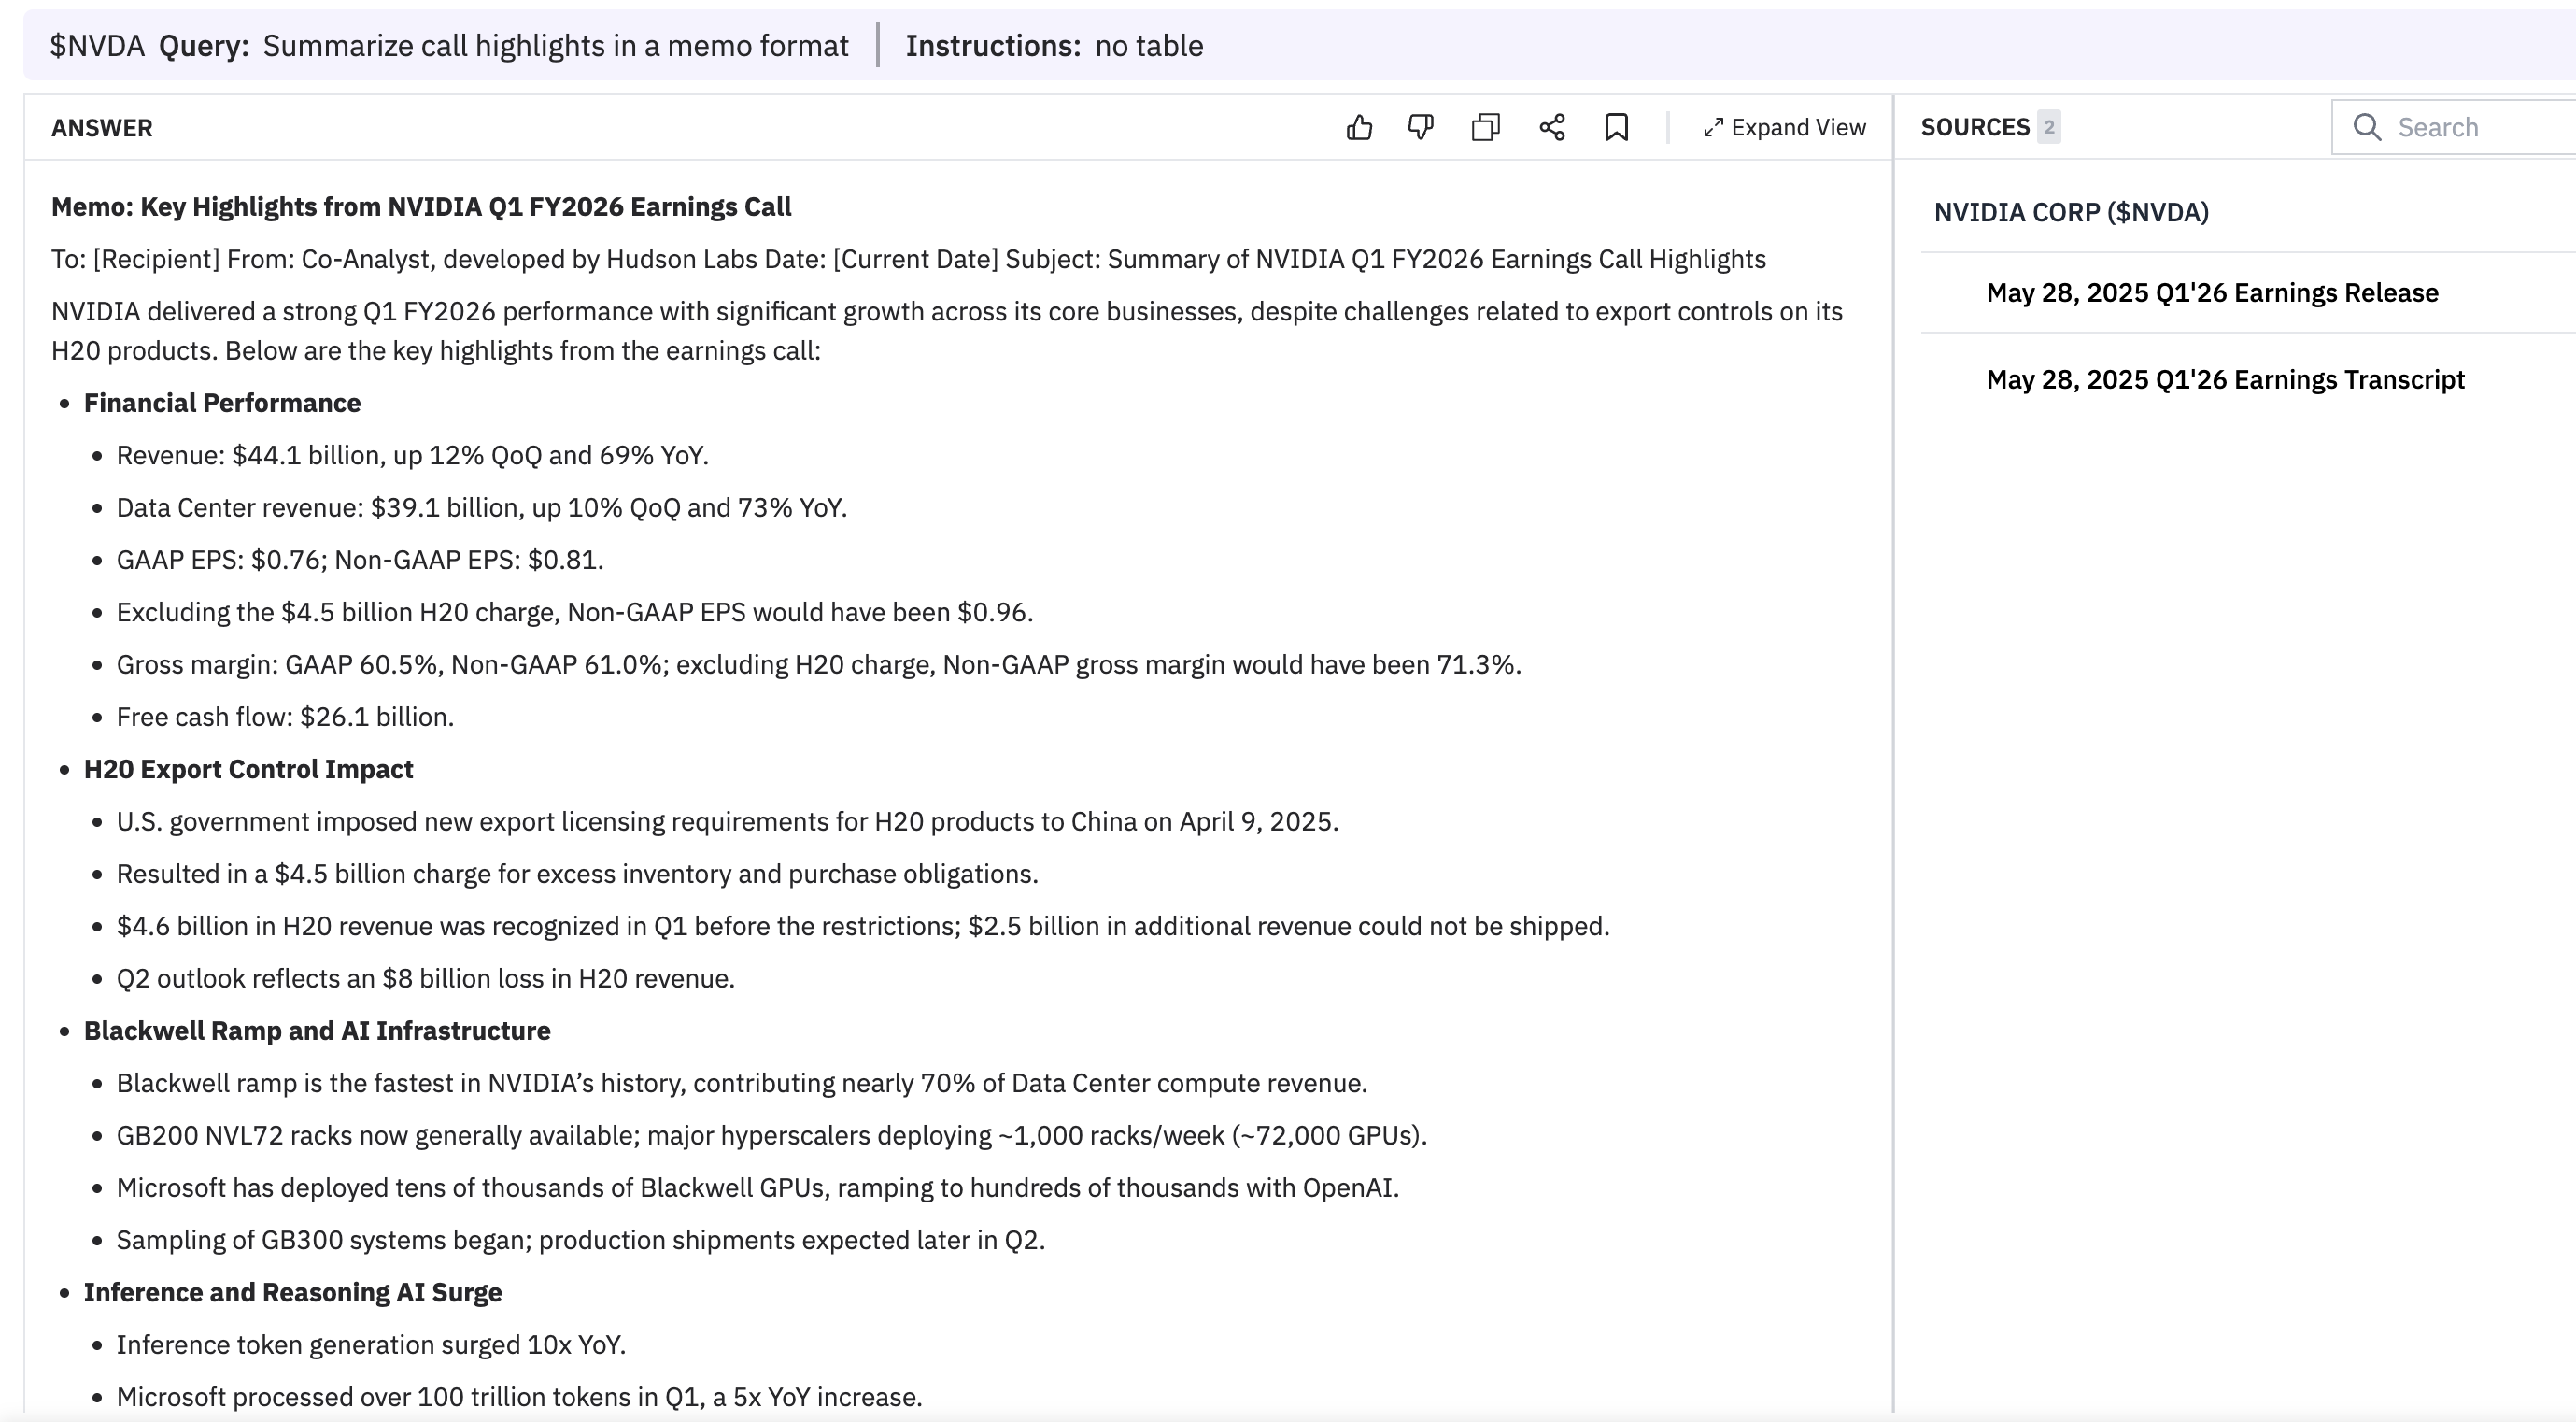Click the ANSWER panel label
Viewport: 2576px width, 1422px height.
click(102, 128)
